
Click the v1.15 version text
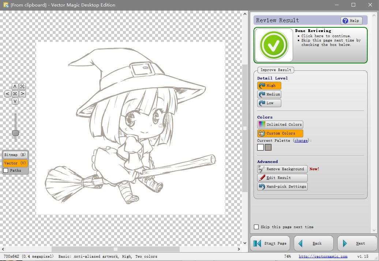(363, 256)
